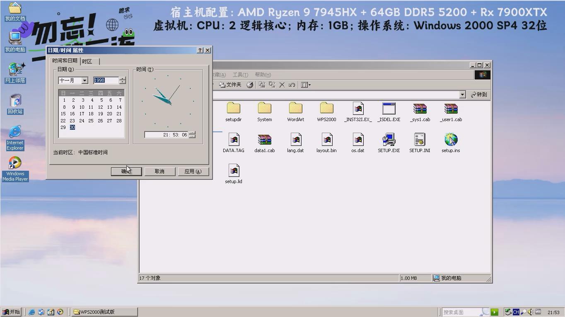Select November 15 on the calendar

coord(63,114)
